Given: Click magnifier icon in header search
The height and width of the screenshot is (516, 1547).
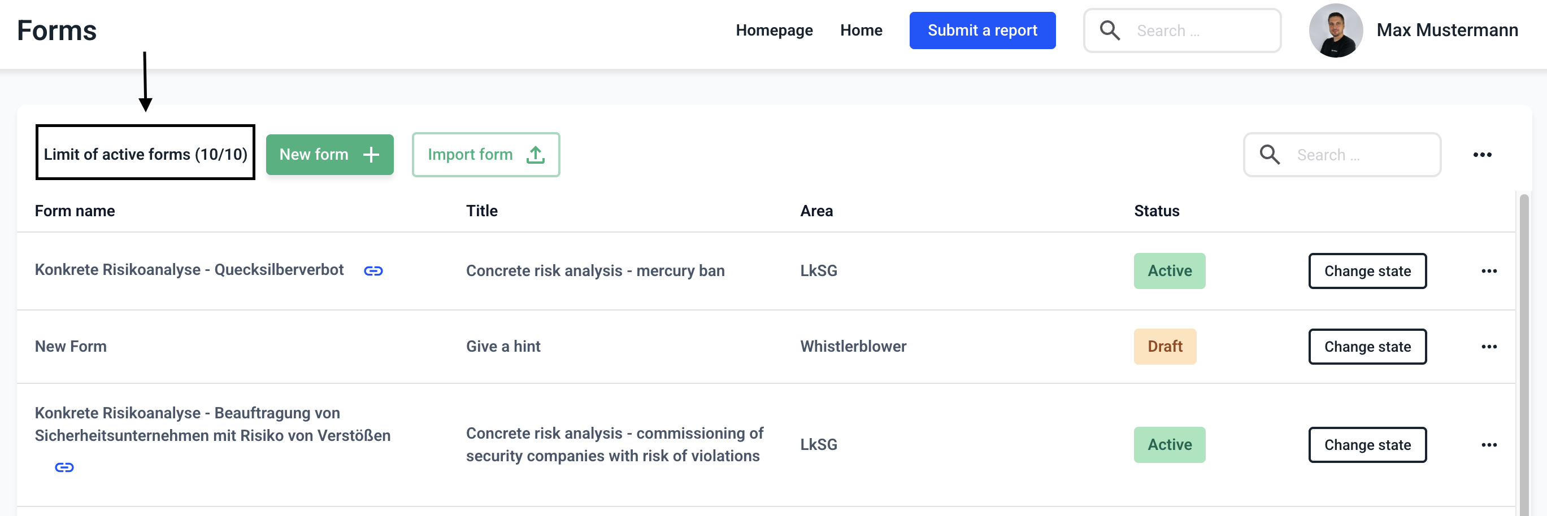Looking at the screenshot, I should [x=1109, y=30].
